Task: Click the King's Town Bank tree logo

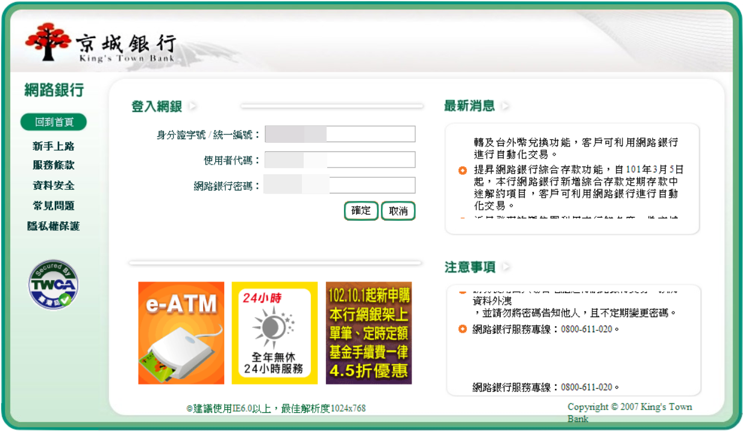Action: pyautogui.click(x=47, y=42)
